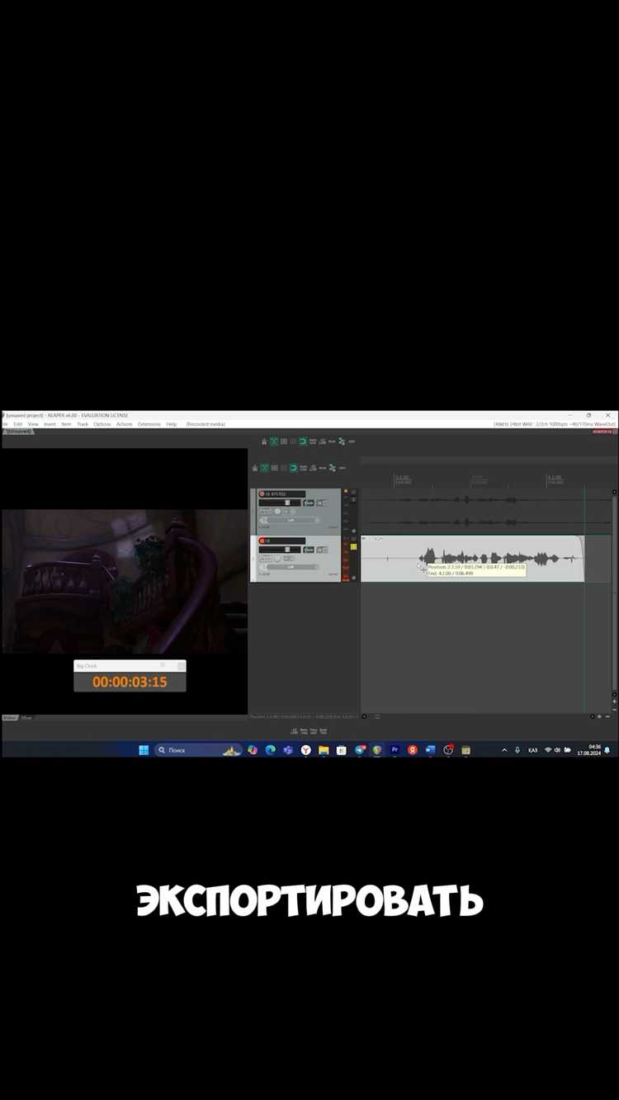Open File Explorer from the taskbar

pos(324,750)
